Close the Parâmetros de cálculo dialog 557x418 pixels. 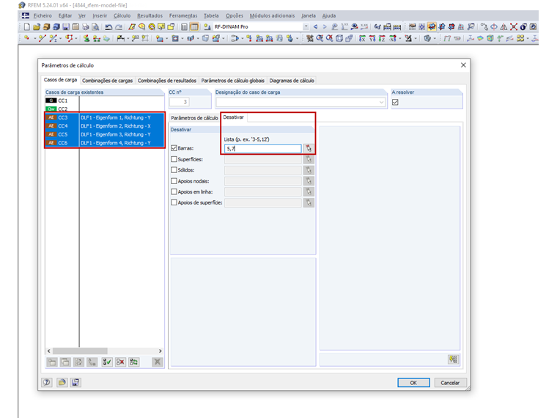tap(463, 65)
